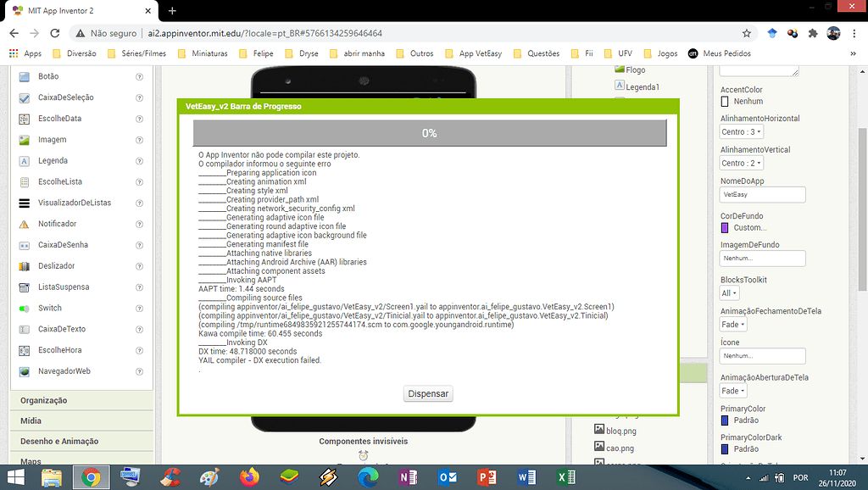Click the PrimaryColor Padrão swatch
This screenshot has width=868, height=490.
pos(725,420)
